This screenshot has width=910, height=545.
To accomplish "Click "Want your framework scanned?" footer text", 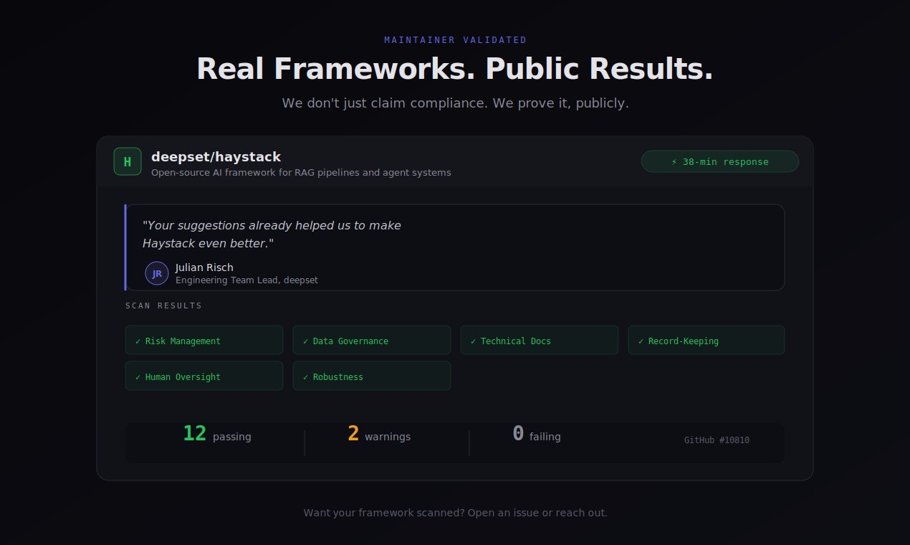I will pos(455,513).
